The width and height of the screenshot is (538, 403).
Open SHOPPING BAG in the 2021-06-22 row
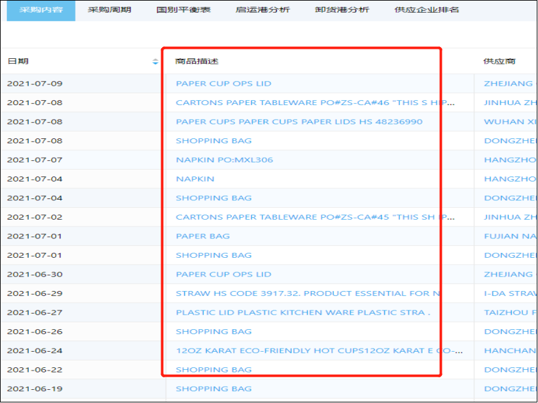click(x=214, y=370)
